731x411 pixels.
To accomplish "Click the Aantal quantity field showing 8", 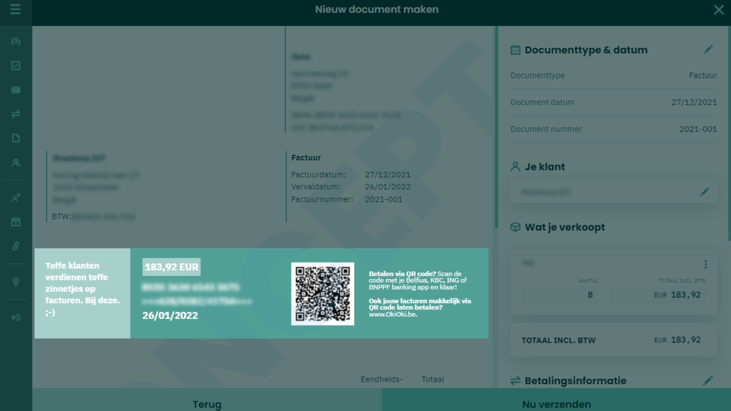I will pos(560,295).
